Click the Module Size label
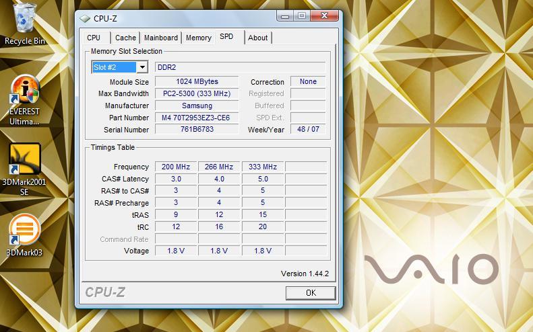Screen dimensions: 533x332 [x=129, y=82]
